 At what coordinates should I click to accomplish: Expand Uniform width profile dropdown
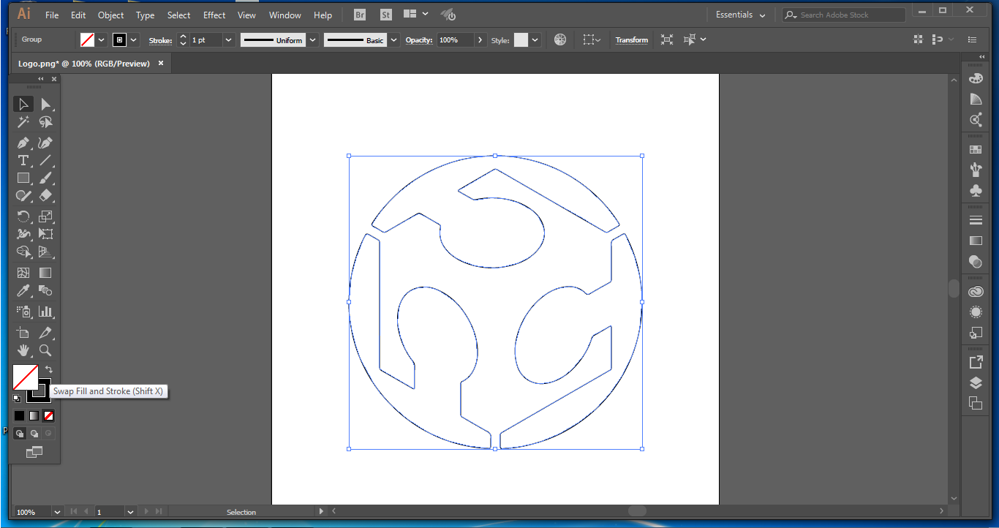pos(313,40)
